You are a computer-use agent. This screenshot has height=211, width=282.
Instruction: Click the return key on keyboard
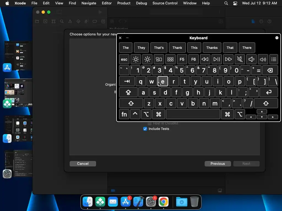click(x=269, y=92)
